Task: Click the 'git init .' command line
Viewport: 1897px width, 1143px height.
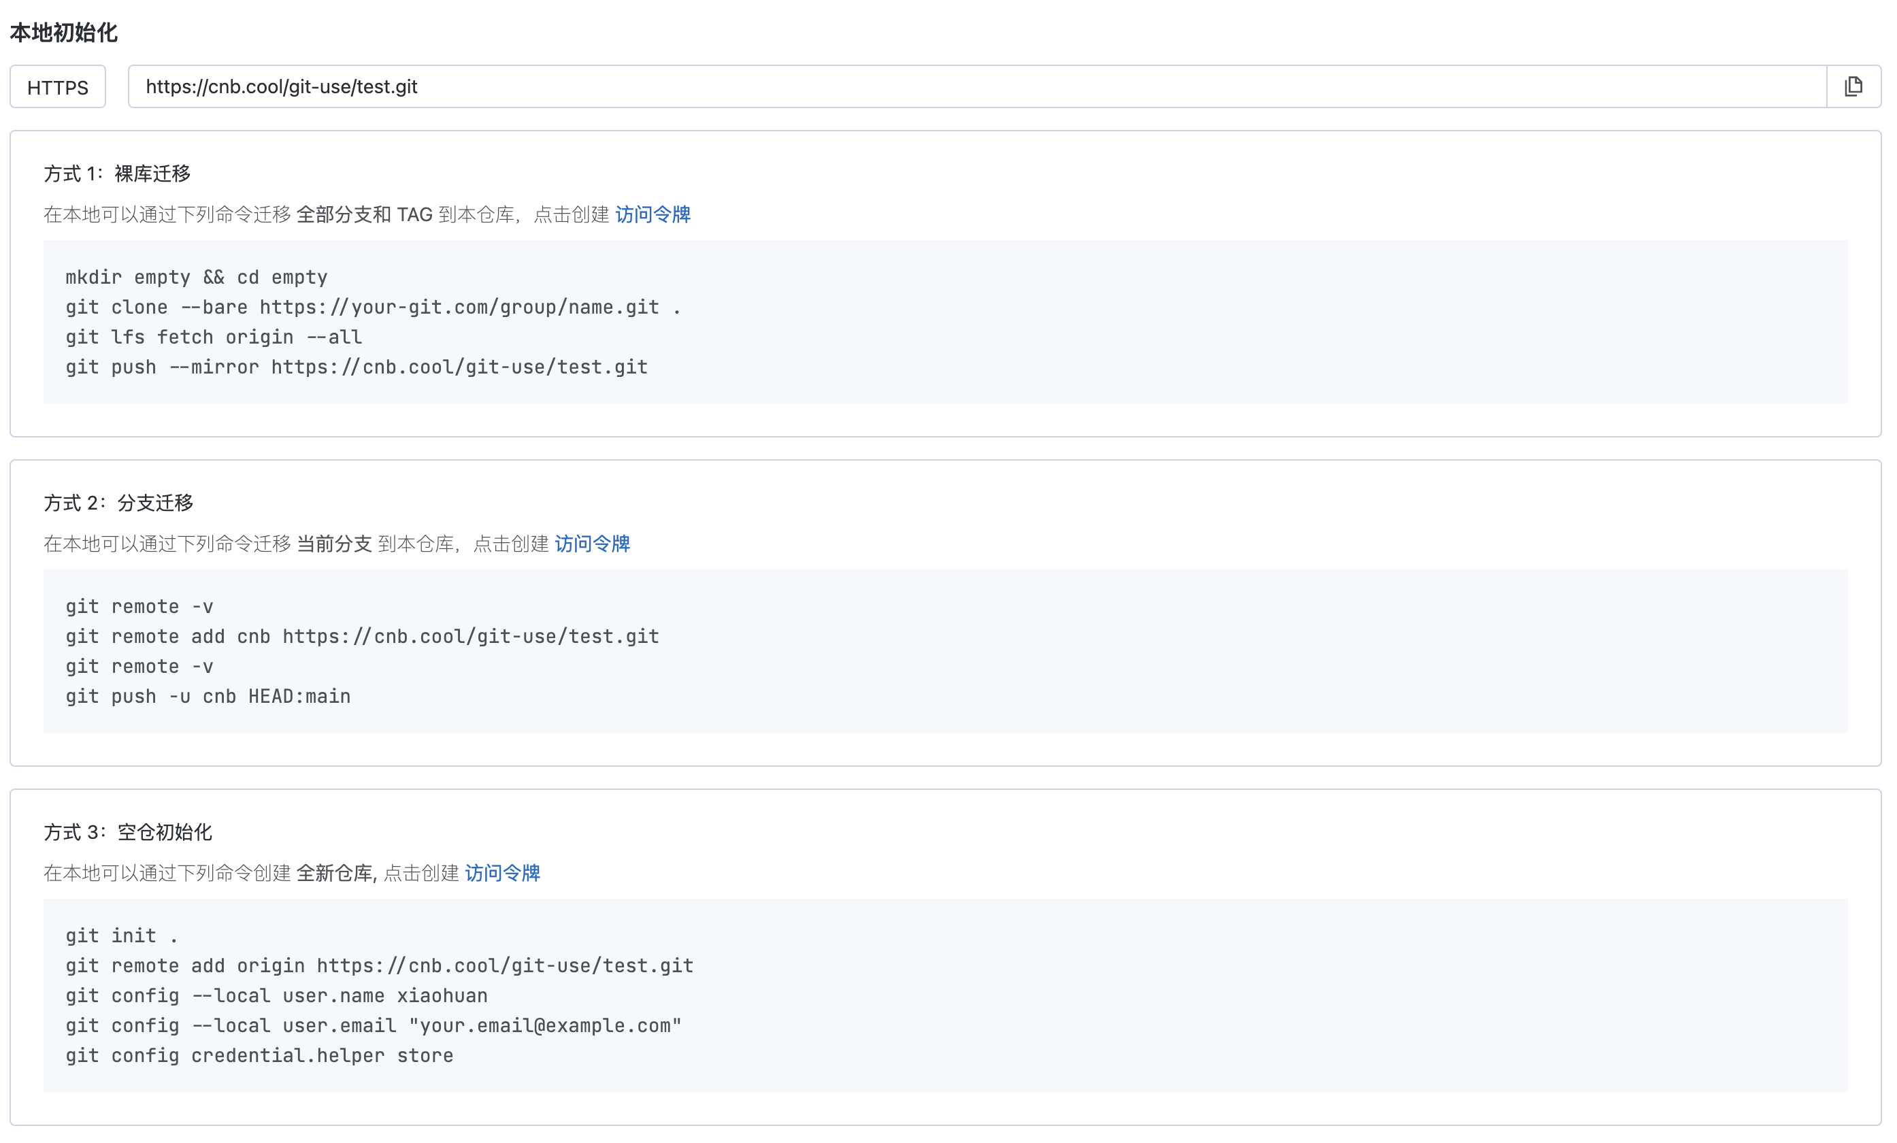Action: point(122,936)
